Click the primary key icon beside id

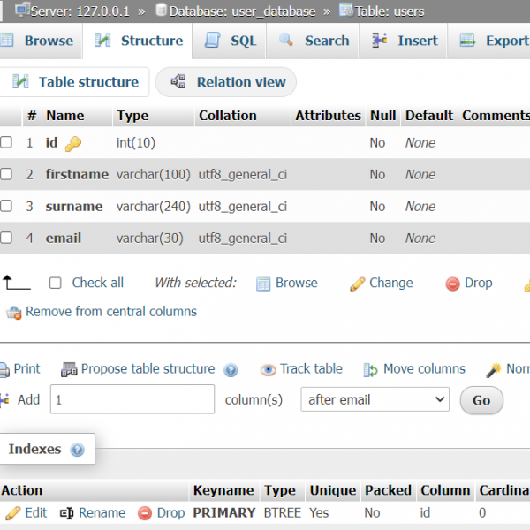(x=73, y=143)
